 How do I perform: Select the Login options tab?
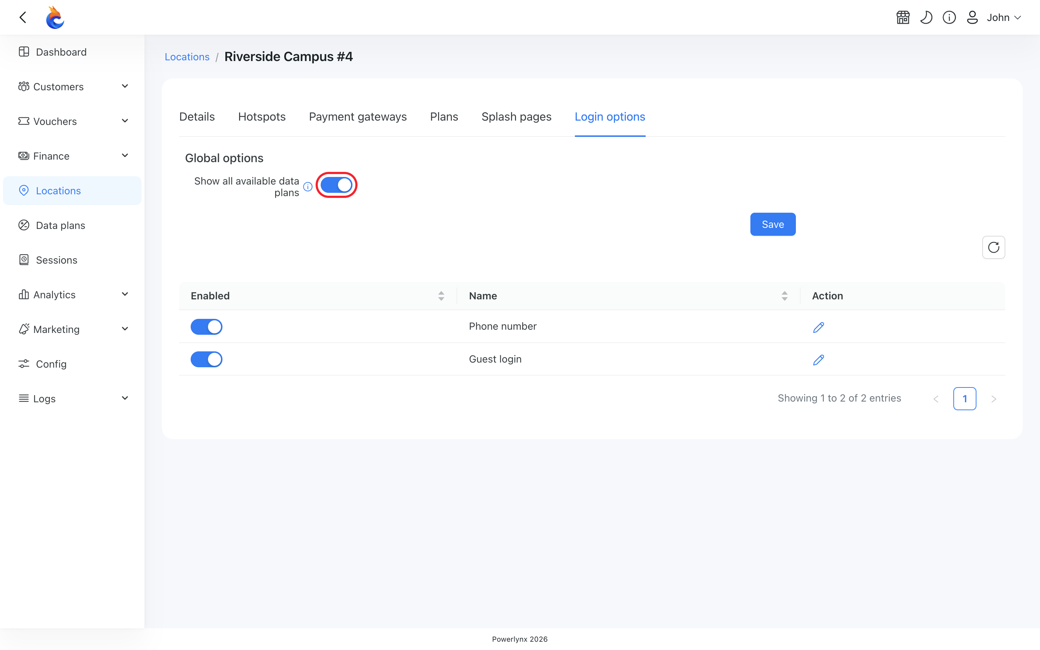coord(610,117)
